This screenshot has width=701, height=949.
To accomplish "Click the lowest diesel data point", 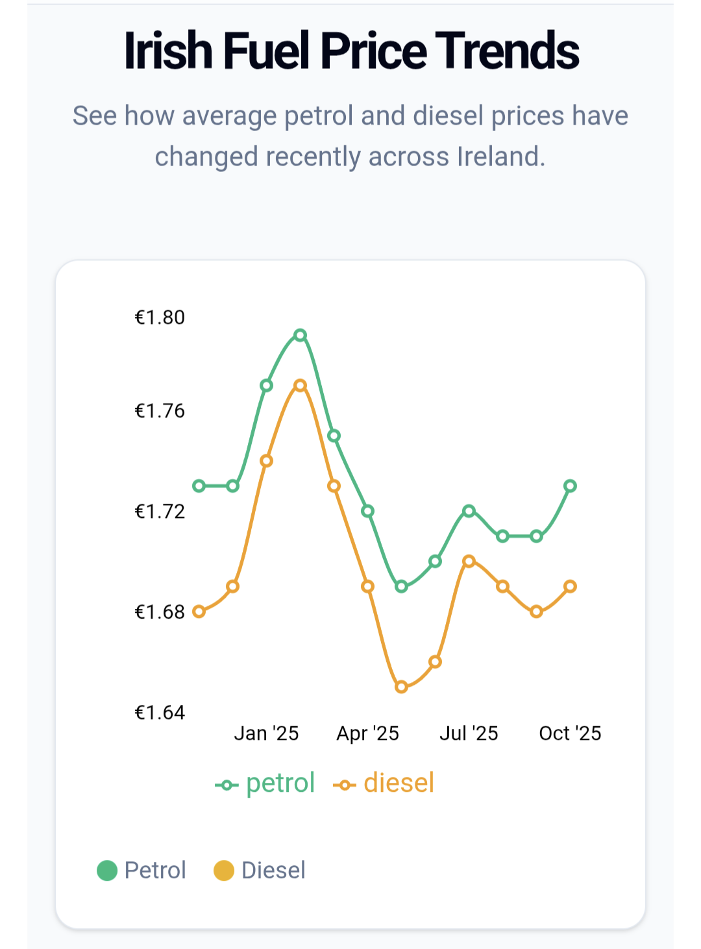I will coord(401,687).
